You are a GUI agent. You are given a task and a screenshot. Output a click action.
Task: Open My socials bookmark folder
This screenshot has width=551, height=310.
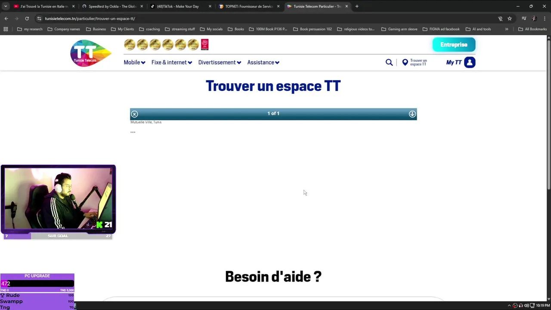pos(211,29)
